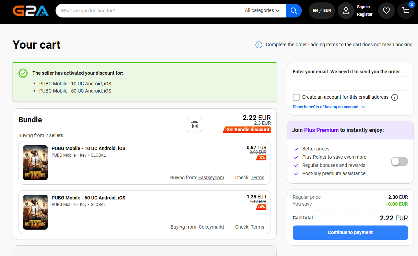Open the shopping cart icon

[x=406, y=11]
